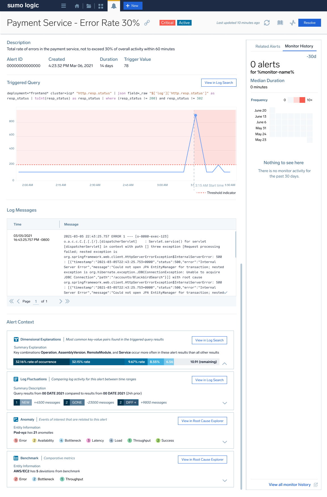The width and height of the screenshot is (327, 497).
Task: Expand the Benchmark card
Action: point(225,481)
